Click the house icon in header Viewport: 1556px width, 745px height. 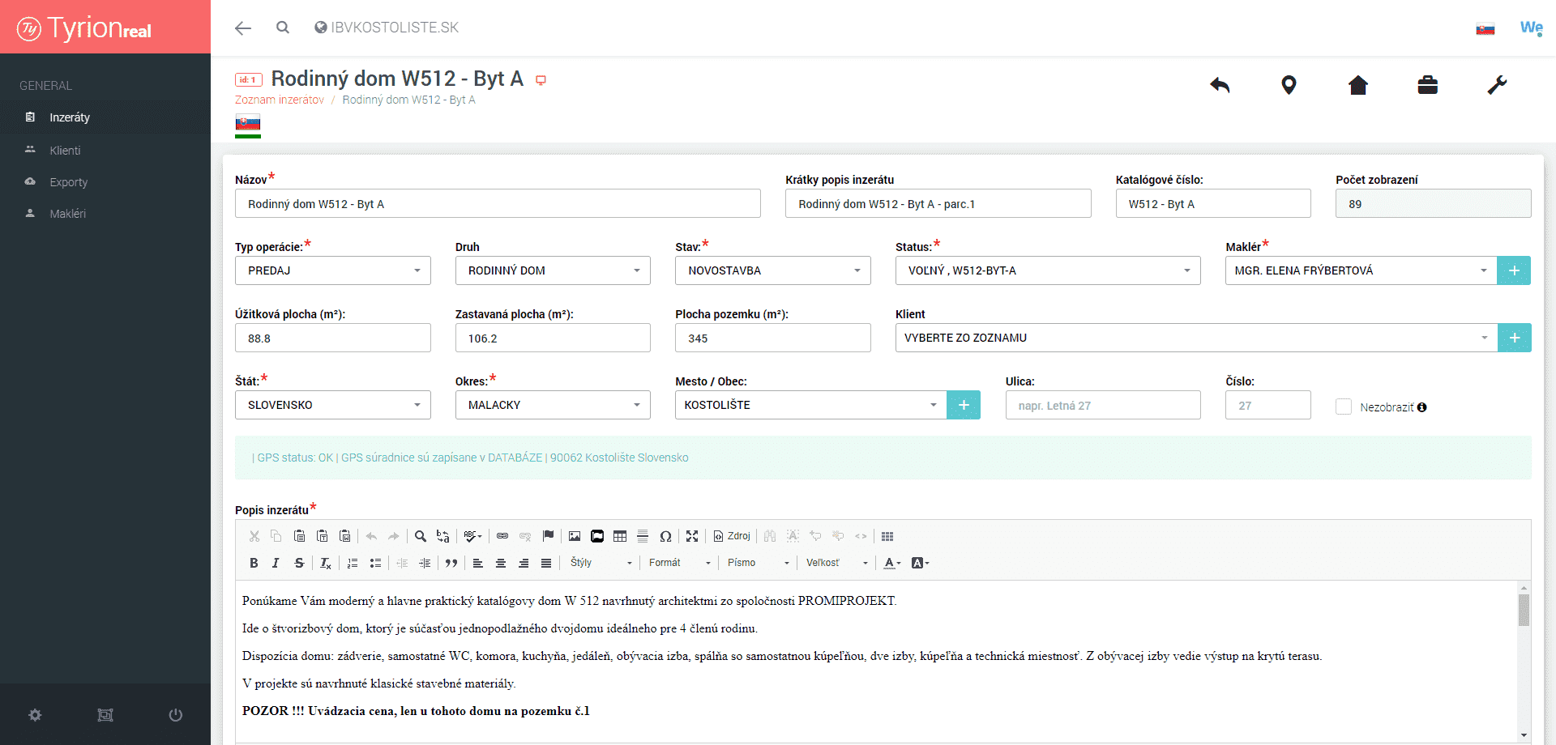pos(1358,85)
